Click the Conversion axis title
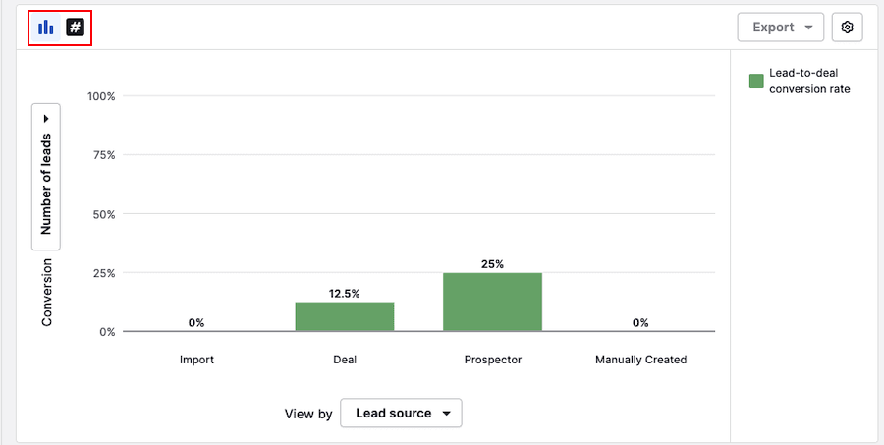The width and height of the screenshot is (884, 445). point(46,292)
